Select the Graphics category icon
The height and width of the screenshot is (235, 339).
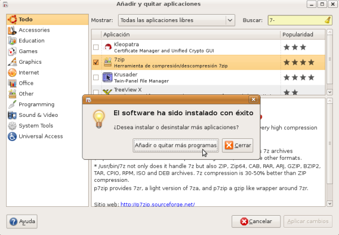12,62
